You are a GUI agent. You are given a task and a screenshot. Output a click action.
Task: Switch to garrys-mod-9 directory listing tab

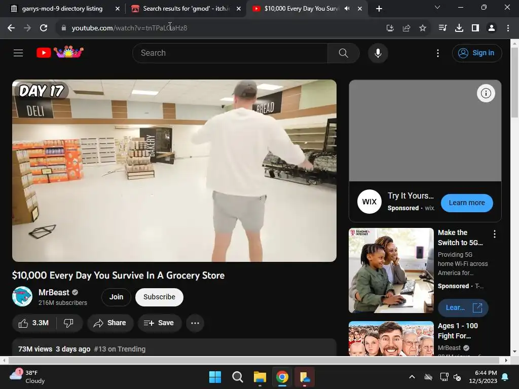[x=62, y=9]
